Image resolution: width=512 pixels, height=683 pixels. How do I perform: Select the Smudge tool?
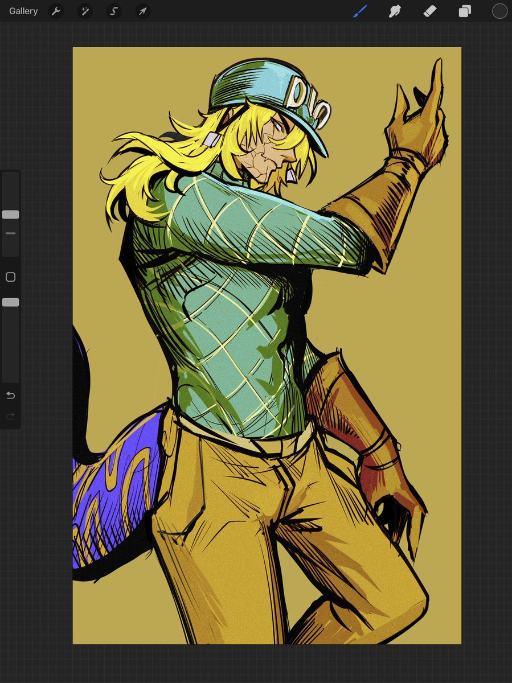click(395, 11)
